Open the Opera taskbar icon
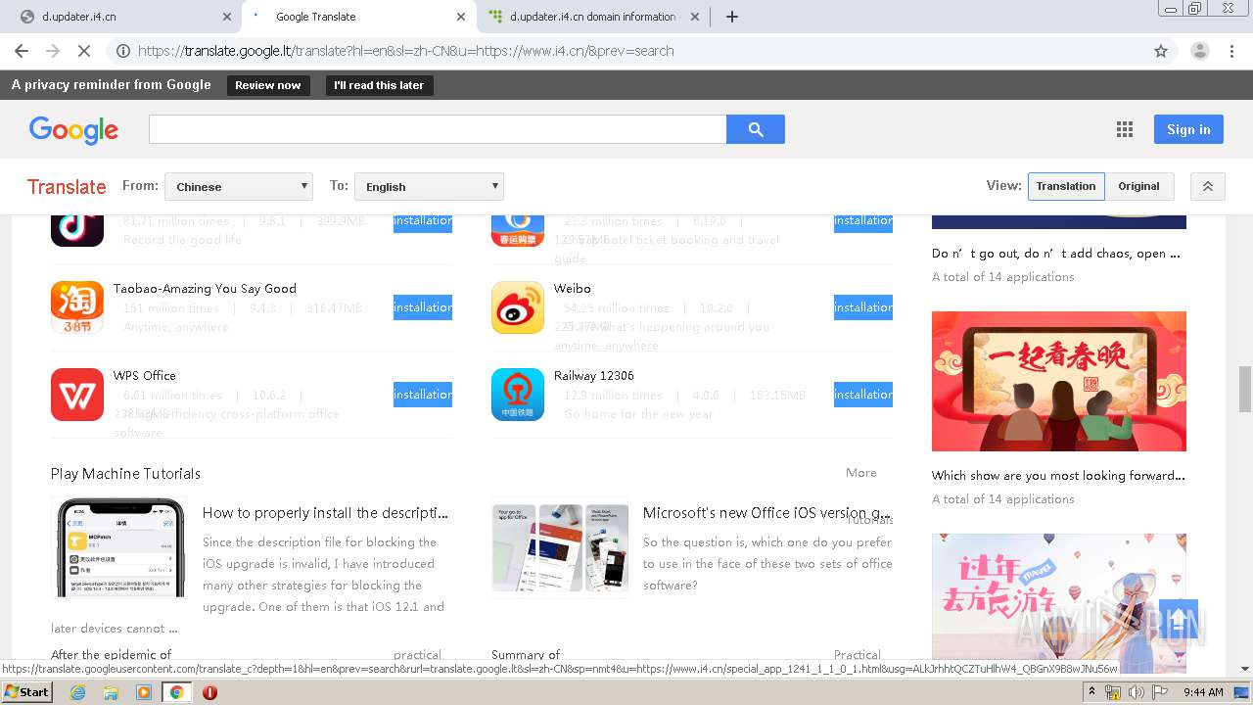This screenshot has height=705, width=1253. click(209, 692)
